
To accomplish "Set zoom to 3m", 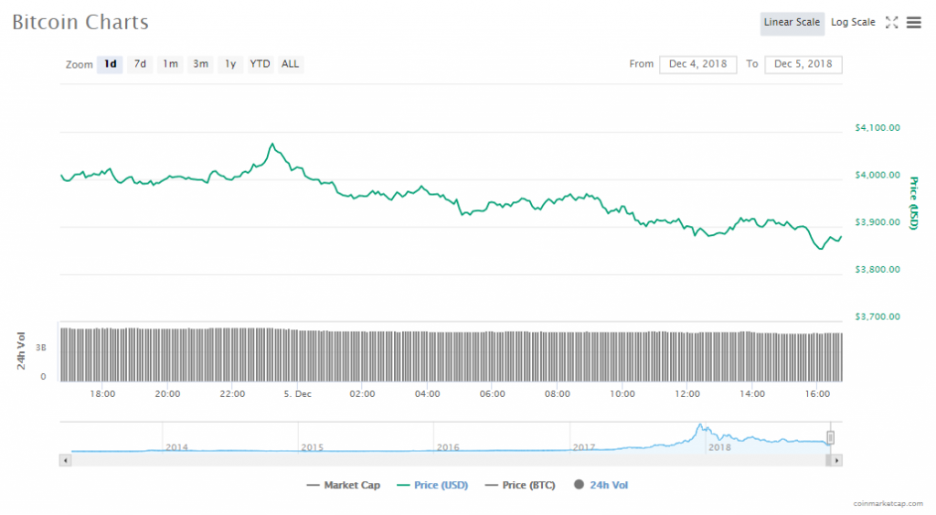I will [200, 64].
